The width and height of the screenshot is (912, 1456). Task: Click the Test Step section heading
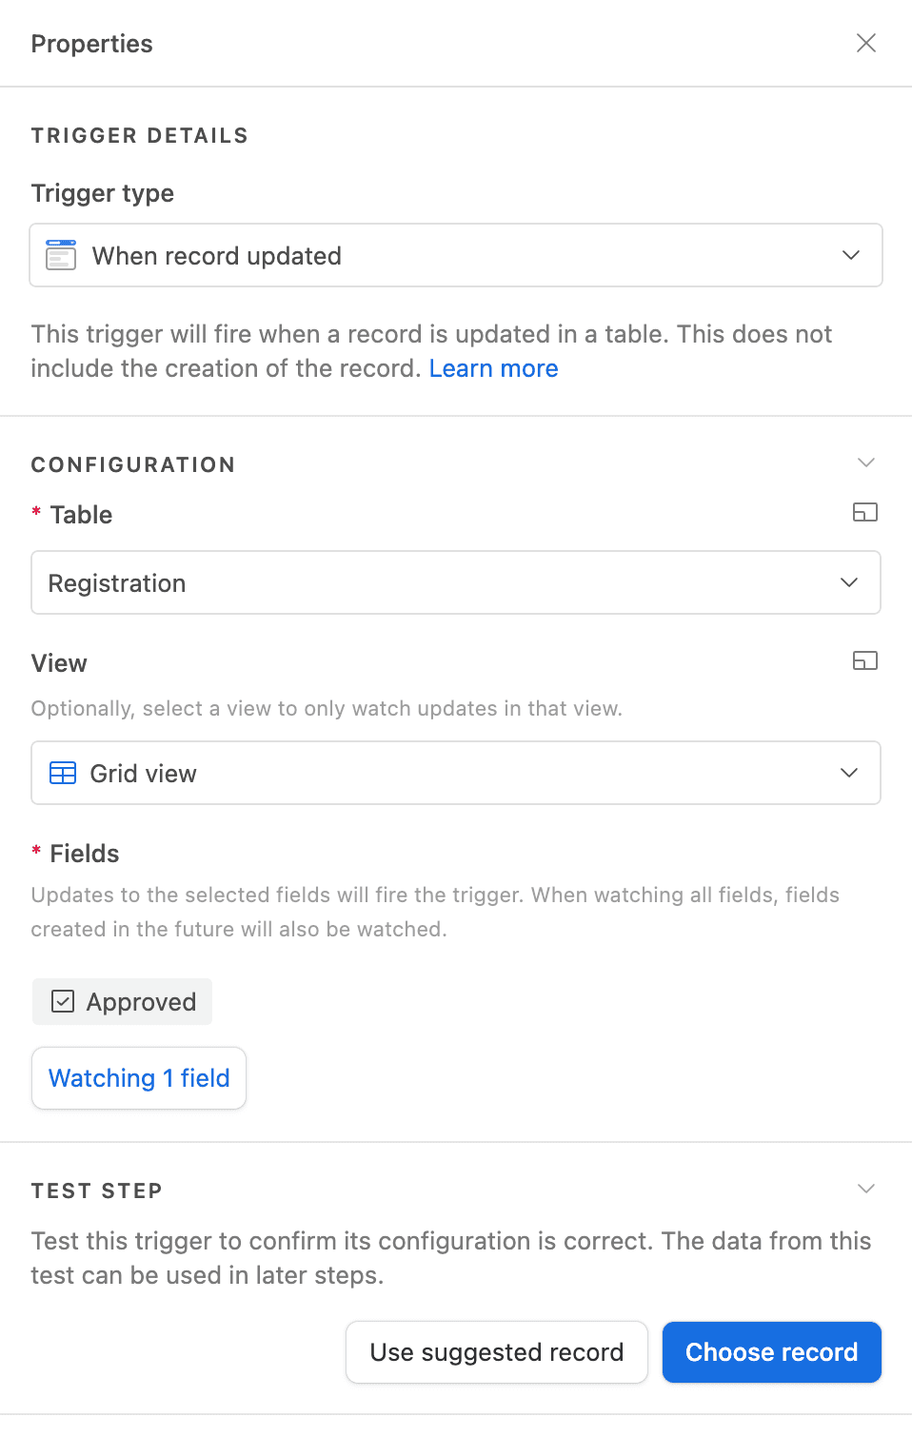pos(97,1190)
